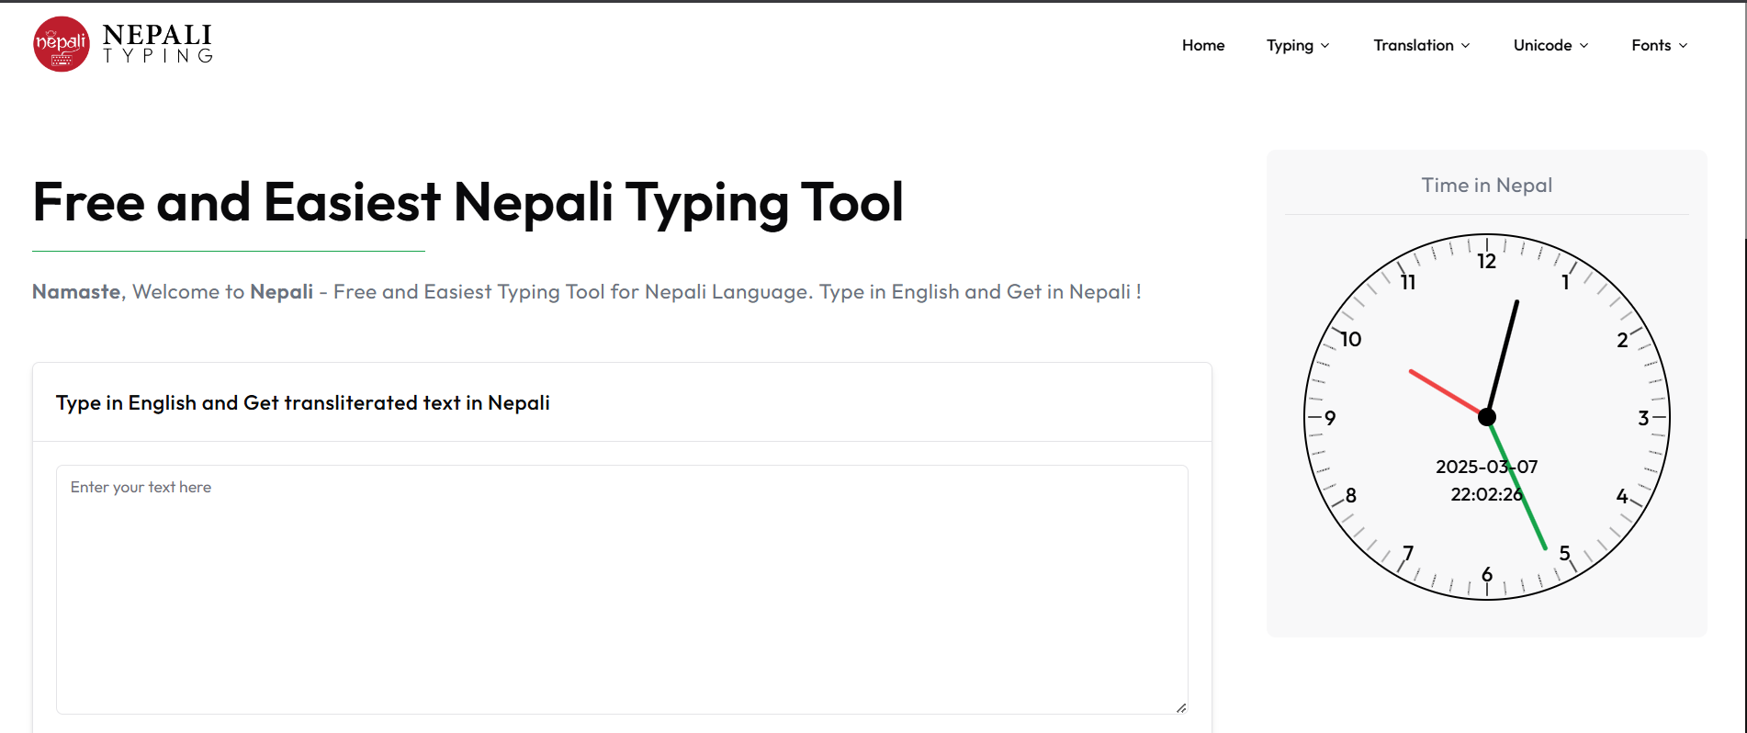Select the red circular Nepali emblem in header
The width and height of the screenshot is (1747, 733).
pyautogui.click(x=60, y=42)
